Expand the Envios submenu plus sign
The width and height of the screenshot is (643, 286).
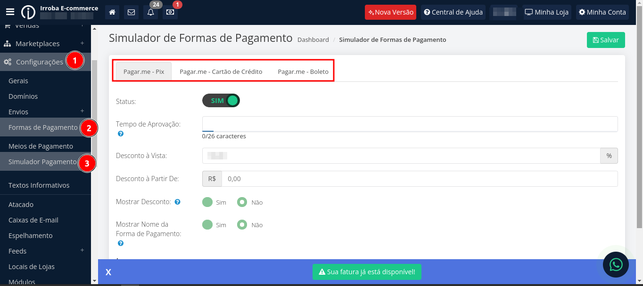(x=82, y=111)
